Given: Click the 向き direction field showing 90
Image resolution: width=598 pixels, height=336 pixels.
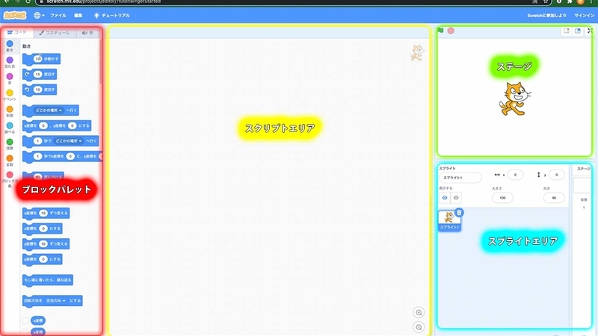Looking at the screenshot, I should point(554,198).
